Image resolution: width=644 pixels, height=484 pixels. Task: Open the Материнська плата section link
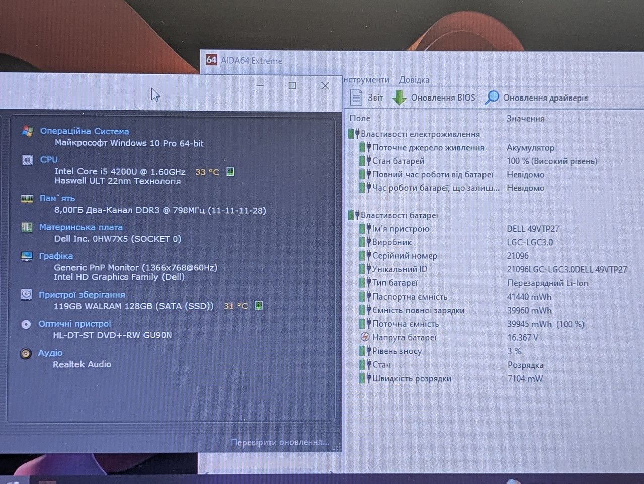[81, 227]
